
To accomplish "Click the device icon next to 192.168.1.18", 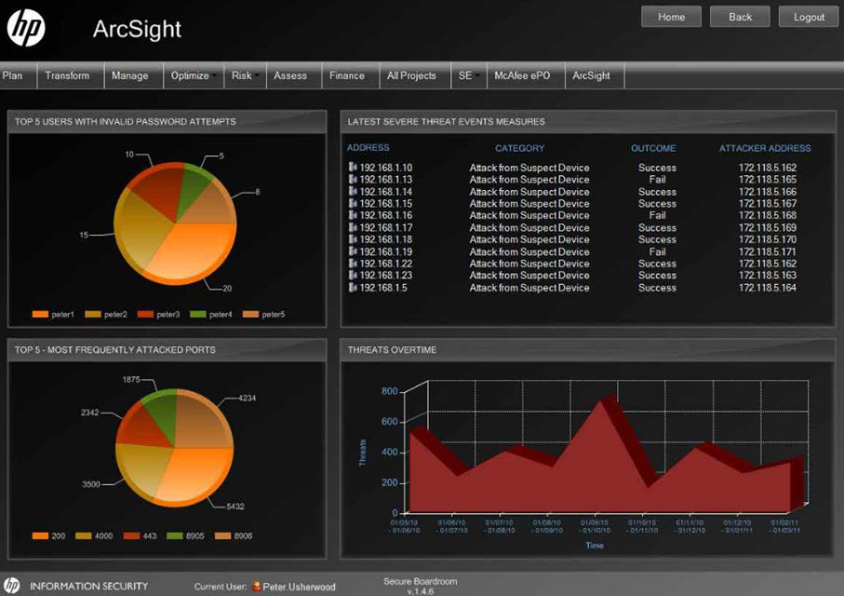I will [353, 239].
